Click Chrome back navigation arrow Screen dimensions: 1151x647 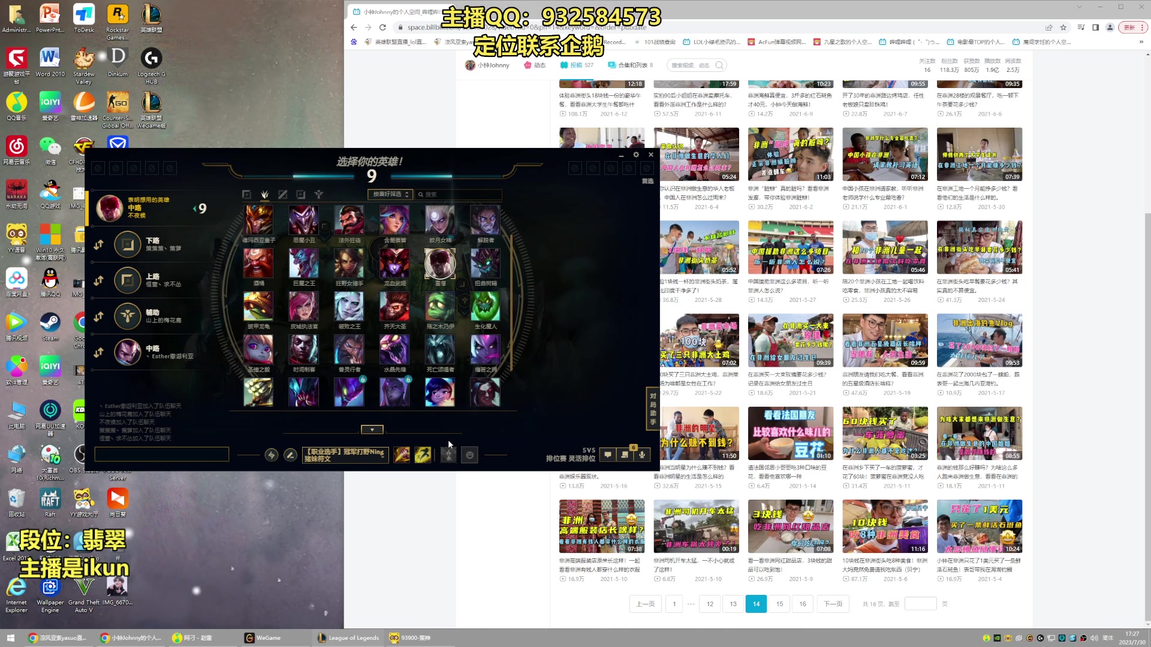pos(354,28)
